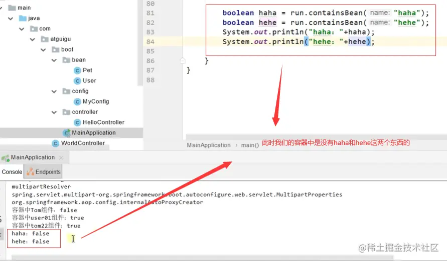Image resolution: width=447 pixels, height=261 pixels.
Task: Click the WorldController class icon
Action: pyautogui.click(x=56, y=143)
